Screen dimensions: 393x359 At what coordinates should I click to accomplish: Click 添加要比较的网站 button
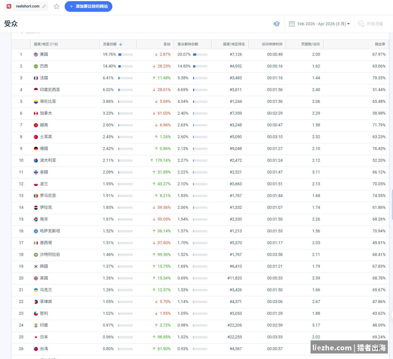coord(88,6)
